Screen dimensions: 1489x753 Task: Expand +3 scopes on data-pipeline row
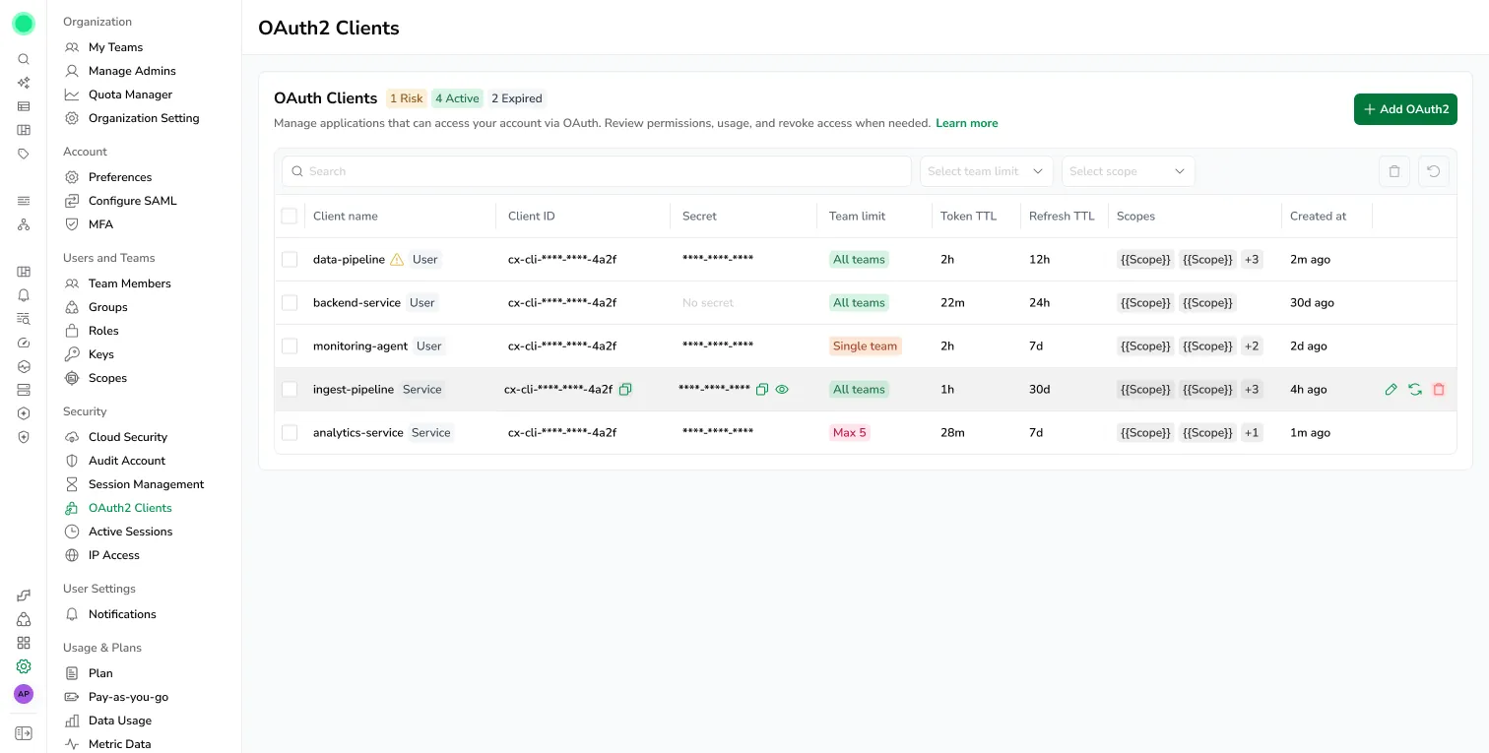(1252, 260)
